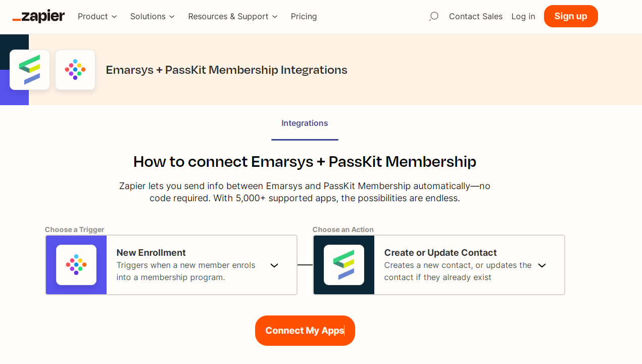This screenshot has height=364, width=642.
Task: Expand the New Enrollment trigger chevron
Action: click(x=274, y=265)
